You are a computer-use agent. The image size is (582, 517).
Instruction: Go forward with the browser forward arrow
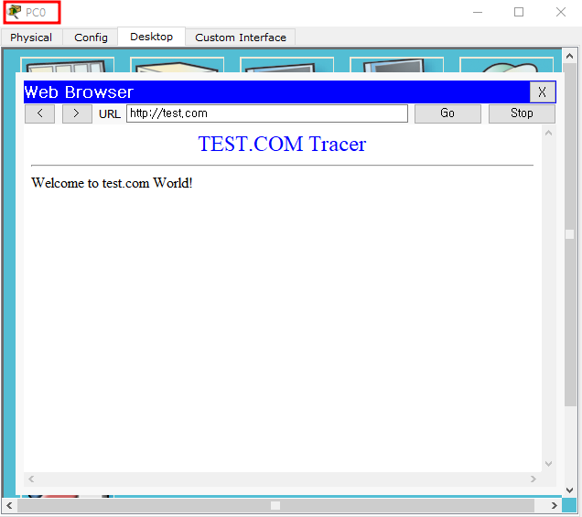(x=77, y=113)
